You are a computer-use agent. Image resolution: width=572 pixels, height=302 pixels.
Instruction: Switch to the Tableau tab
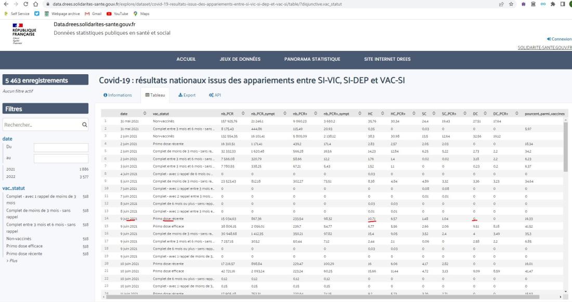tap(155, 95)
